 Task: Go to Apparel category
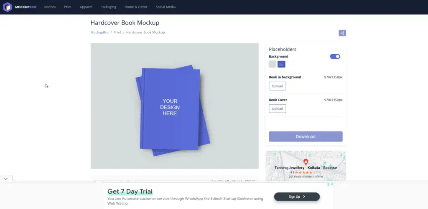point(86,7)
